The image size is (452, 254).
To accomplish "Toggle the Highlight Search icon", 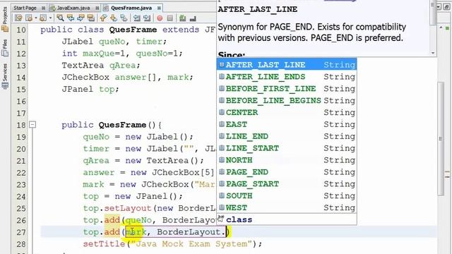I will click(x=91, y=18).
